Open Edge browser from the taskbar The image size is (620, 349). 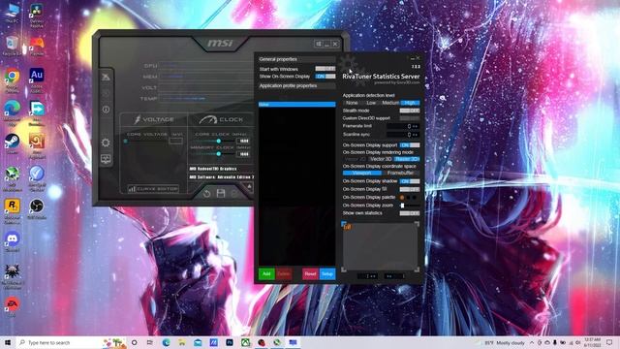tap(166, 342)
